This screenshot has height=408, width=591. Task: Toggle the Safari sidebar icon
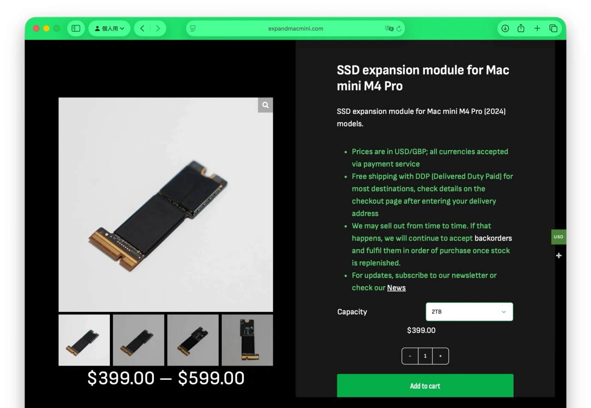tap(76, 28)
